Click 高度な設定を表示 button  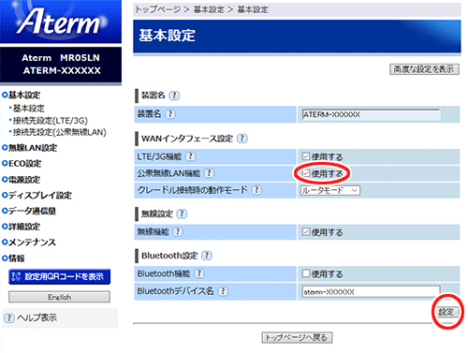coord(424,69)
